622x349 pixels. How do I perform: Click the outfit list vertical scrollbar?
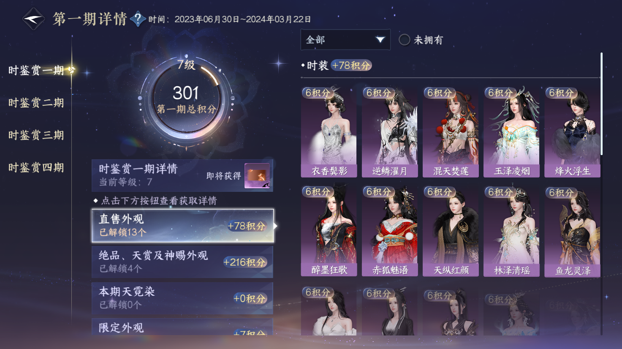(601, 104)
